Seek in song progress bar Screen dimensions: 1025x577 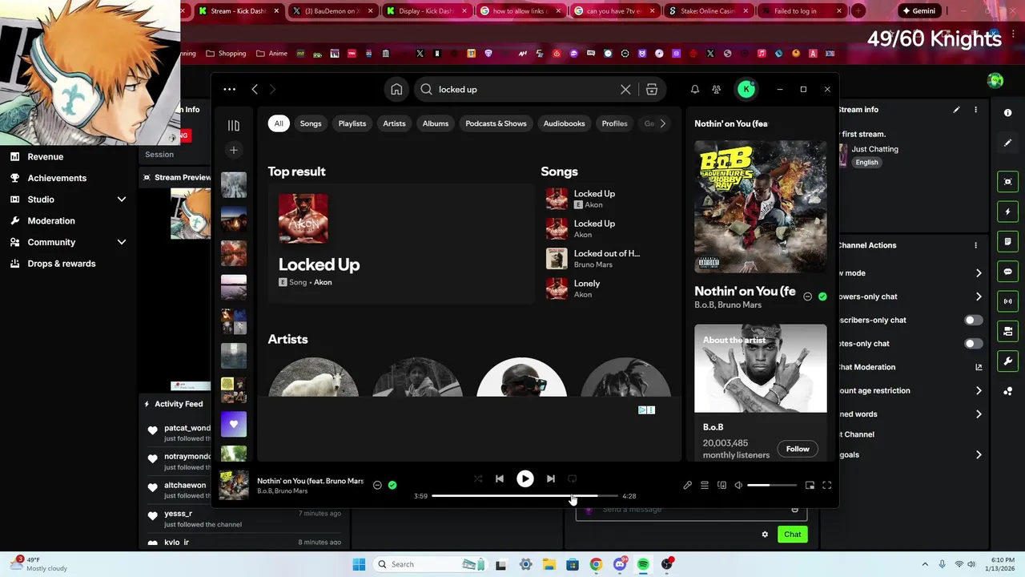tap(525, 496)
